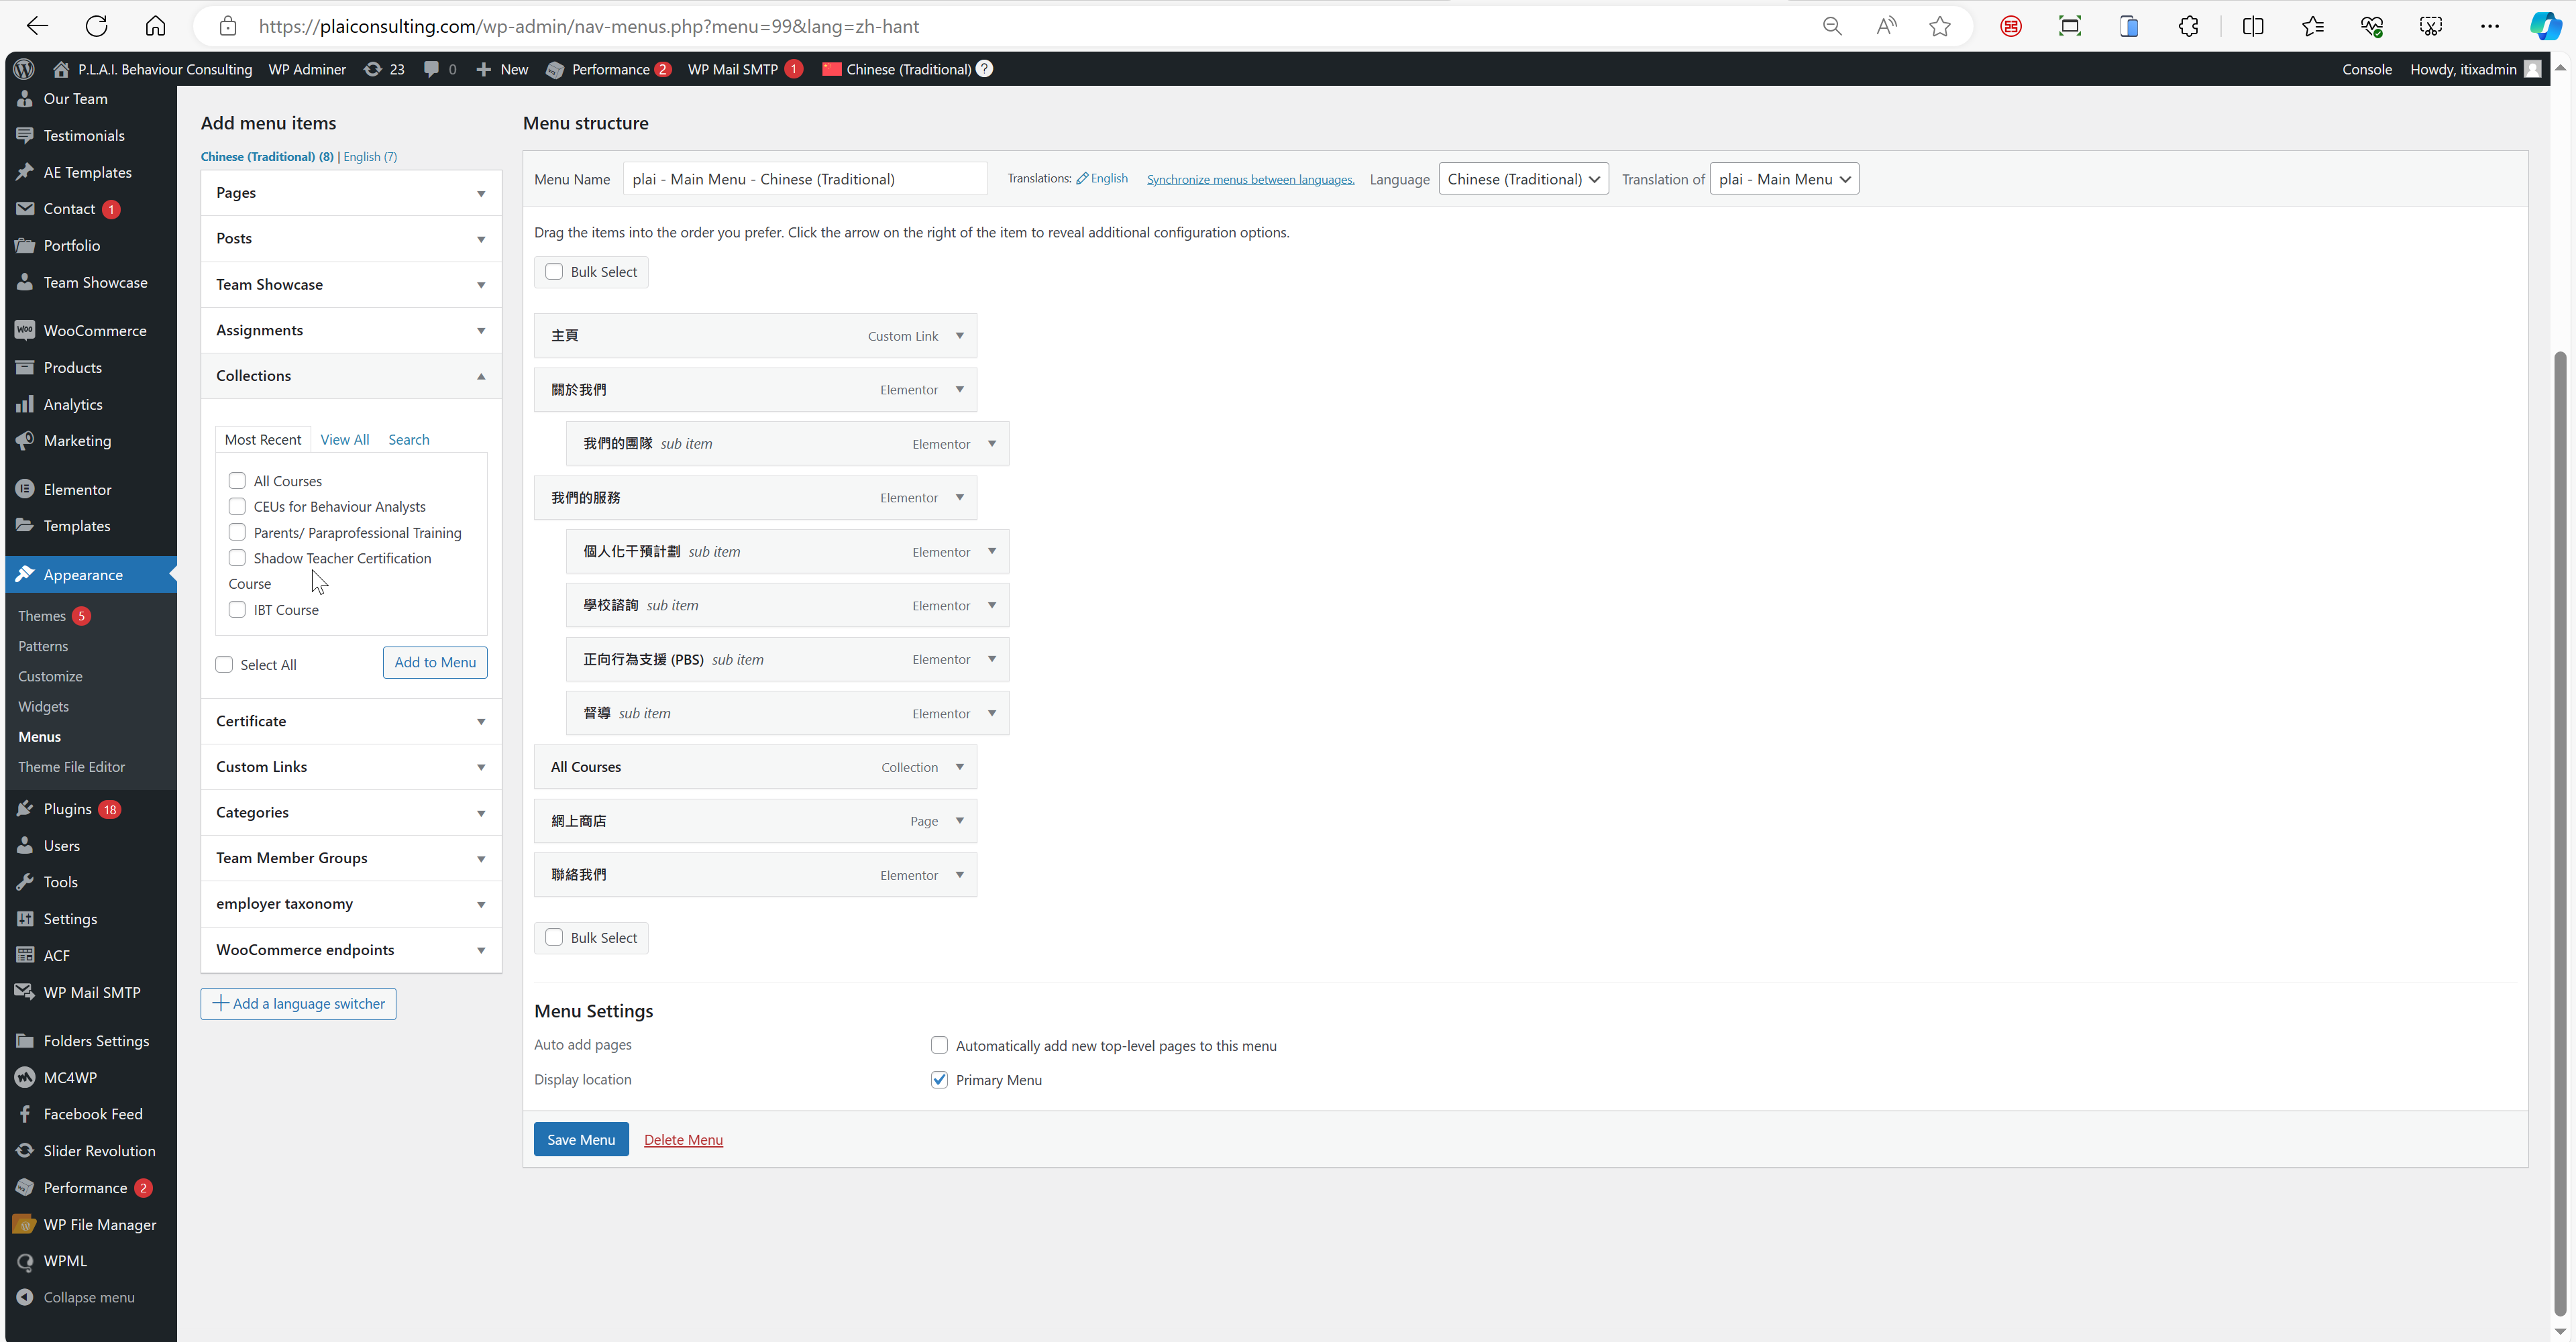2576x1342 pixels.
Task: Open WP File Manager sidebar icon
Action: click(25, 1224)
